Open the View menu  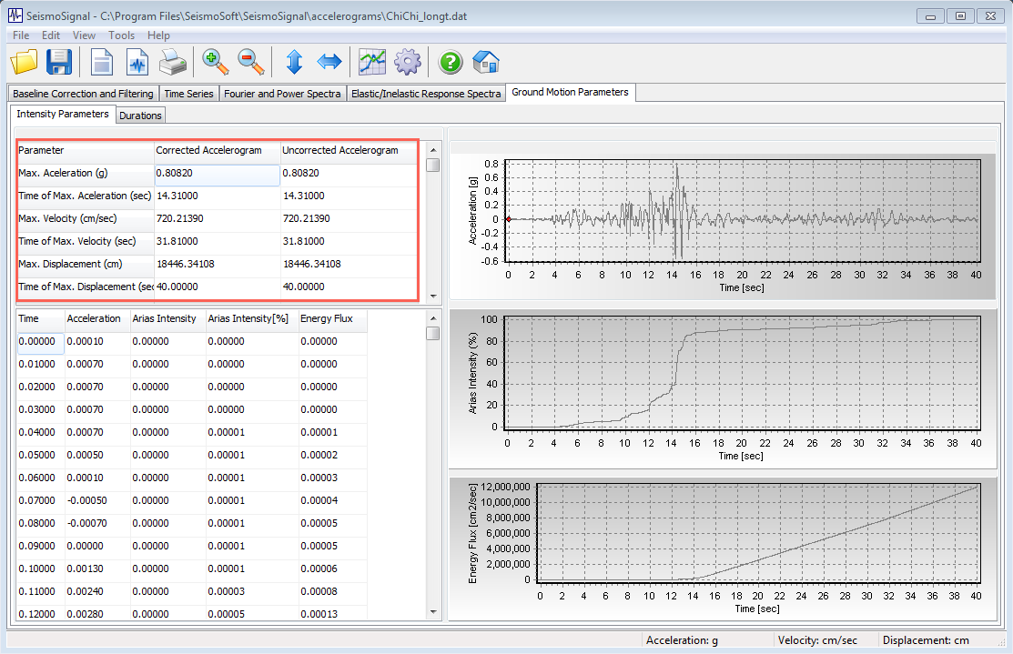84,35
